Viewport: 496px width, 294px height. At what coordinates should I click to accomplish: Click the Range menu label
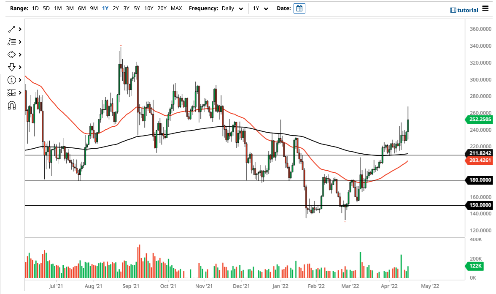pos(16,8)
